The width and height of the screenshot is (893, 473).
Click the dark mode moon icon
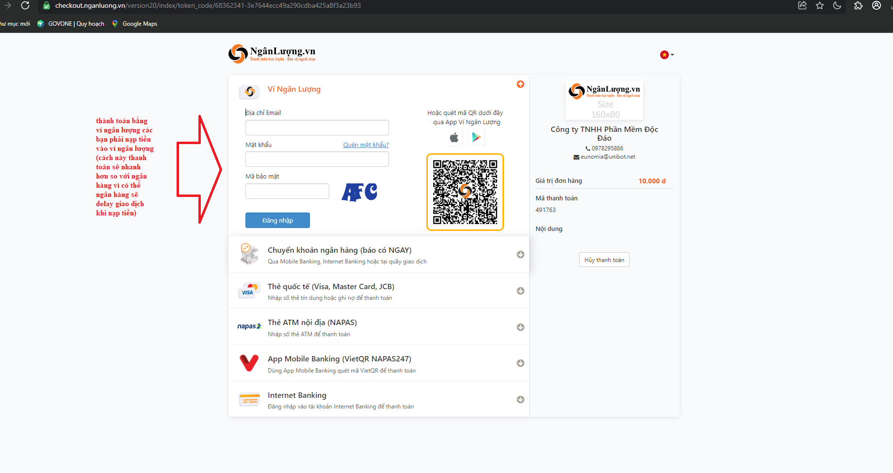(837, 5)
